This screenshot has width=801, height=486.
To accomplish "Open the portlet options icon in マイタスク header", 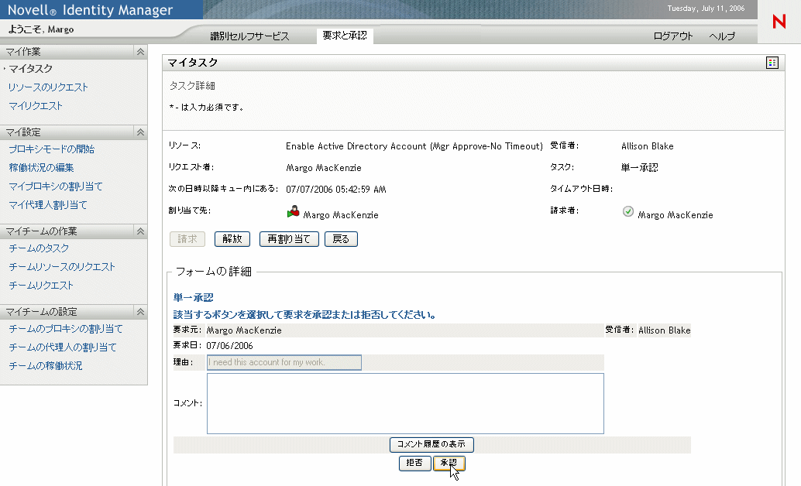I will click(x=772, y=63).
